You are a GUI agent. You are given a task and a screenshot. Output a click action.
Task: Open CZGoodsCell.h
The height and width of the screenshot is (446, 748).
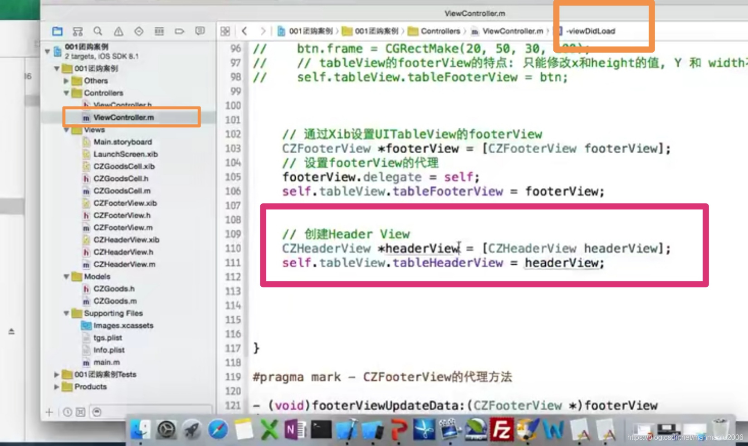point(121,179)
